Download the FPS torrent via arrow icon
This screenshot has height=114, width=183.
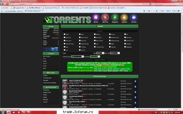135,103
